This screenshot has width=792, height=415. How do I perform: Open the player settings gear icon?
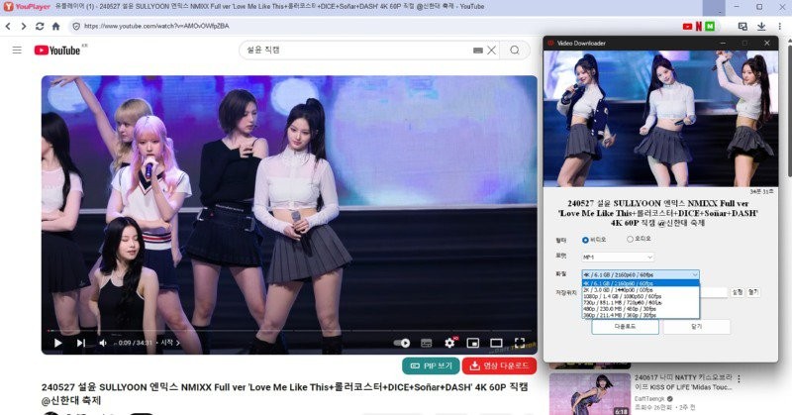[x=449, y=343]
